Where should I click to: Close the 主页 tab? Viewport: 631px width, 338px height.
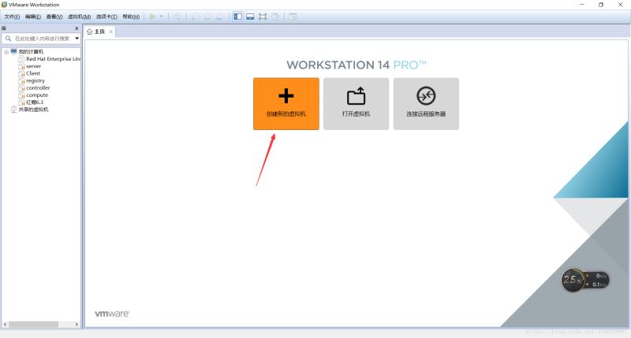point(110,32)
